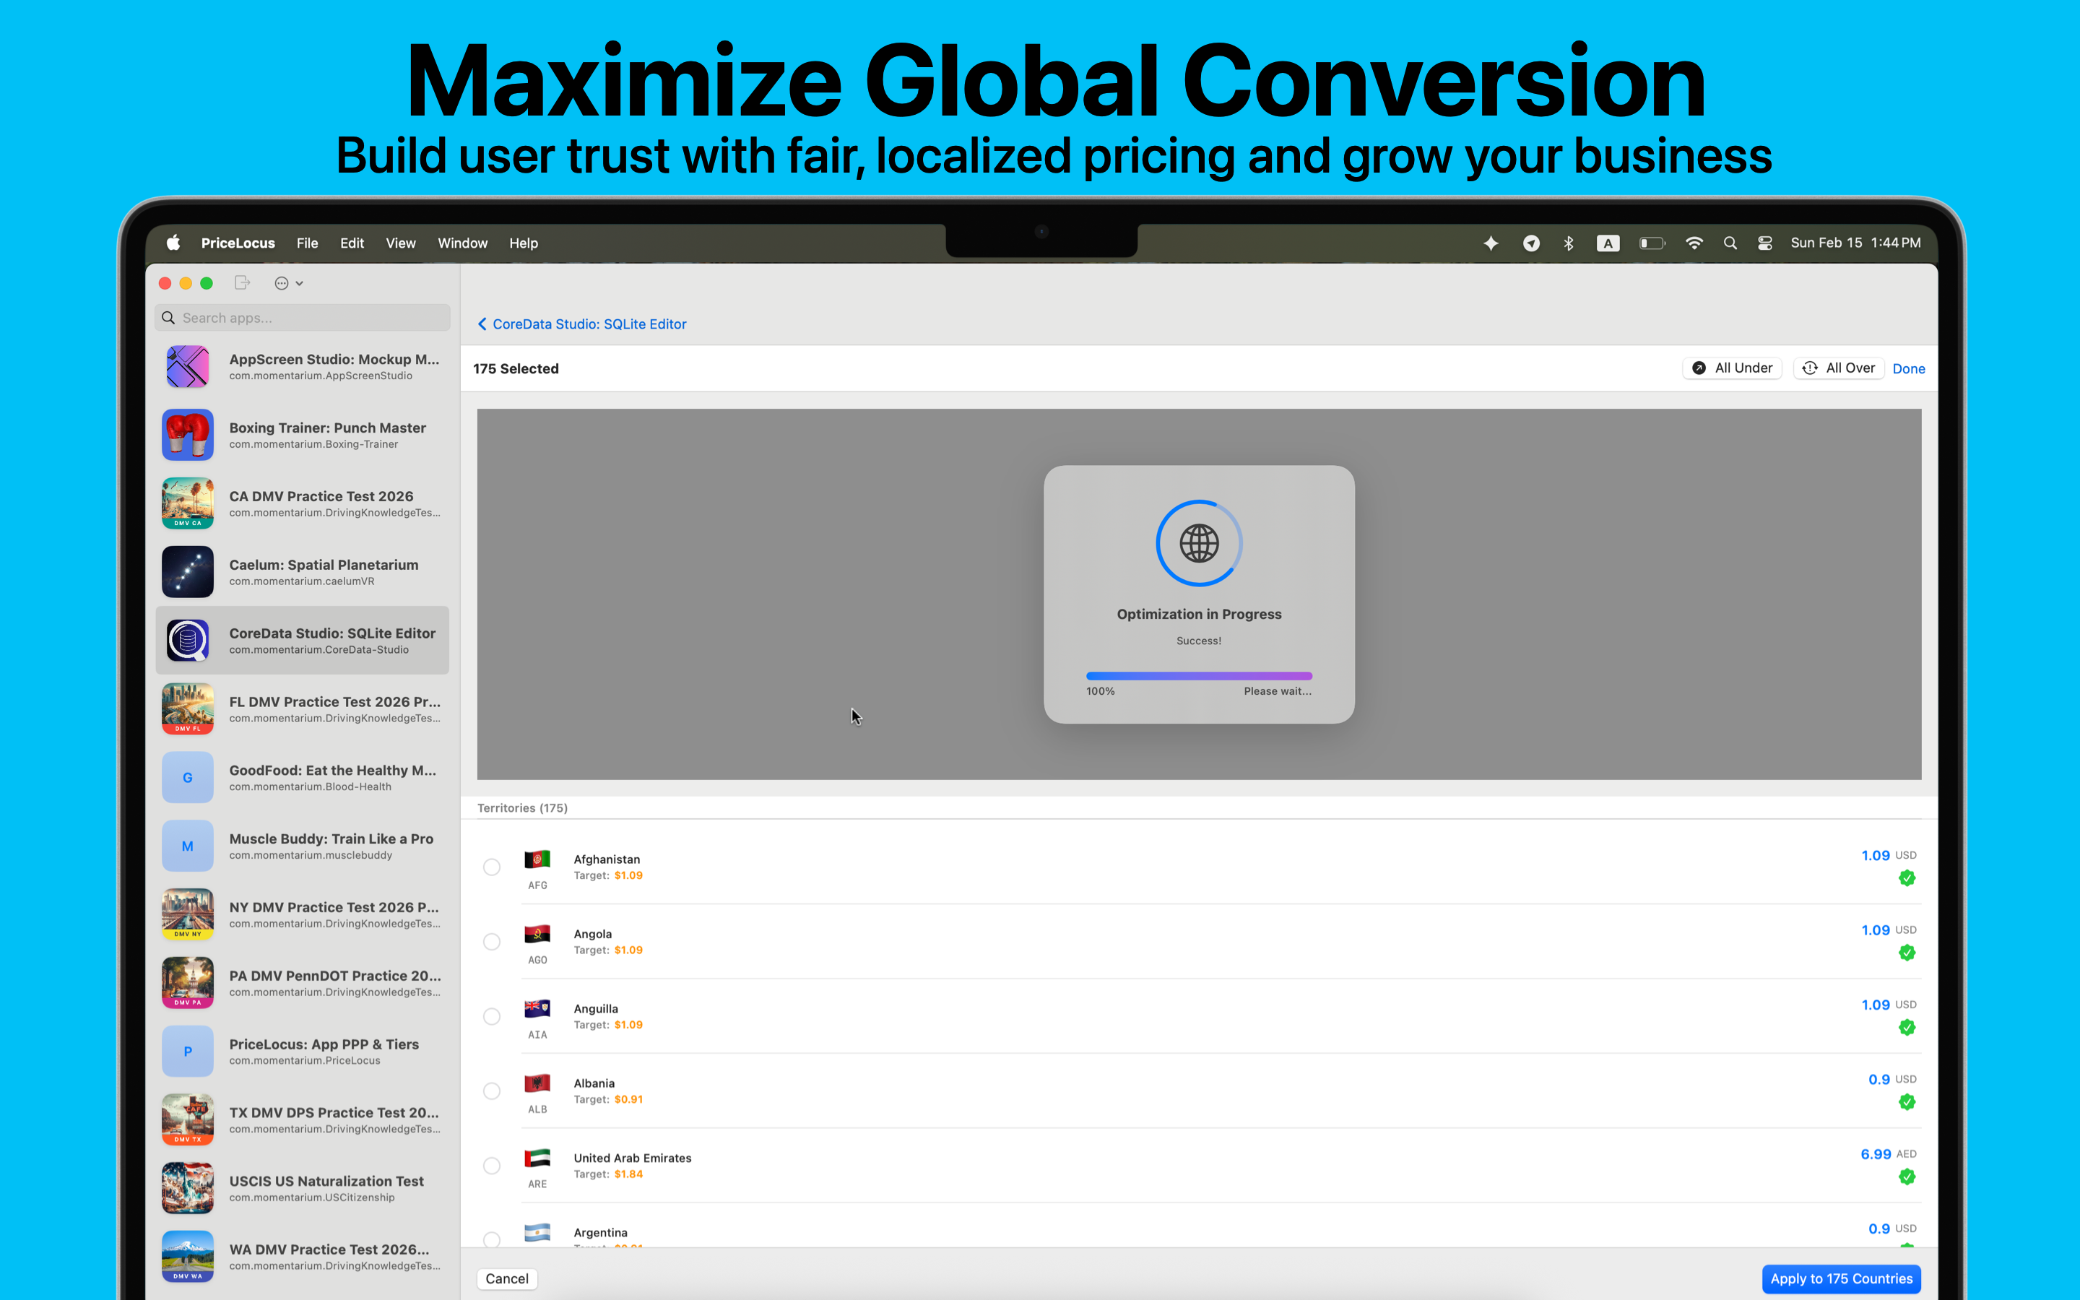
Task: Open the Apple menu
Action: pos(173,243)
